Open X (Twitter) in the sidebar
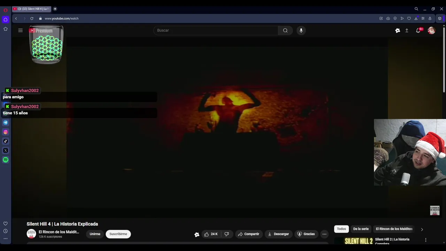Viewport: 446px width, 251px height. click(6, 151)
